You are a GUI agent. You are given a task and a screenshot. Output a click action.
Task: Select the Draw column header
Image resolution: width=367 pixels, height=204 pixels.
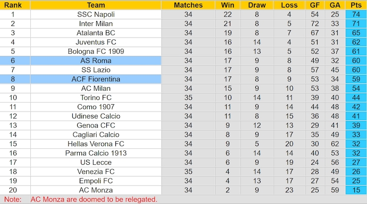pyautogui.click(x=257, y=5)
